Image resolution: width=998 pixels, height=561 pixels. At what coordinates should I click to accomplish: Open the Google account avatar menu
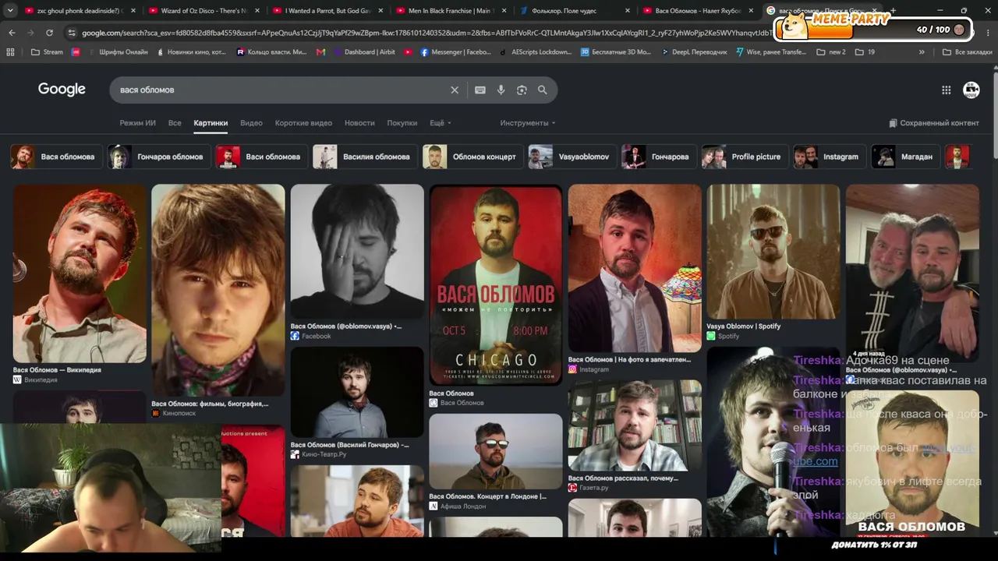pyautogui.click(x=971, y=90)
